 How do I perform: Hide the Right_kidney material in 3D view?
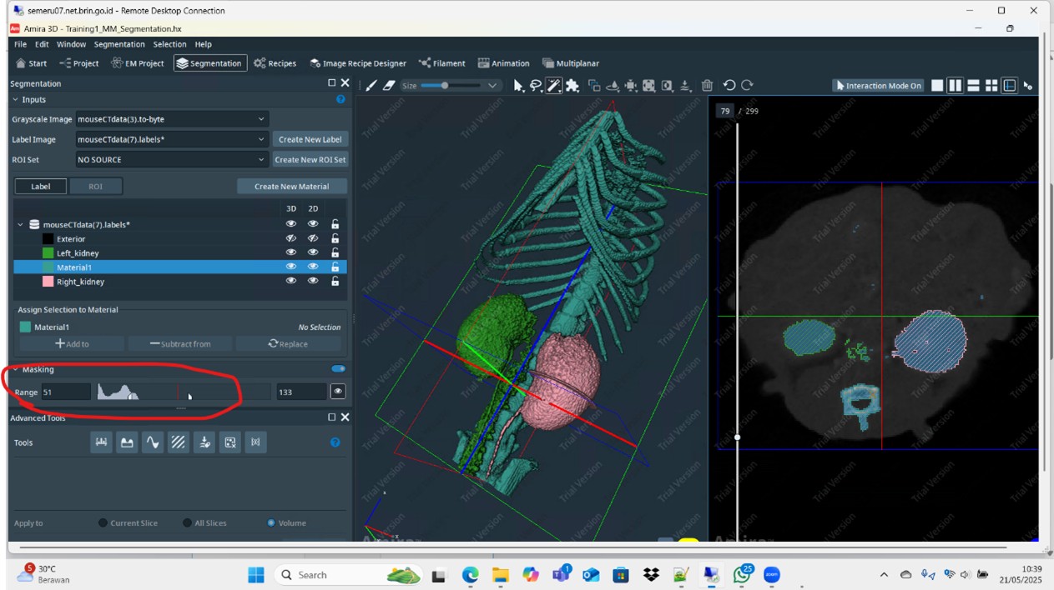291,281
